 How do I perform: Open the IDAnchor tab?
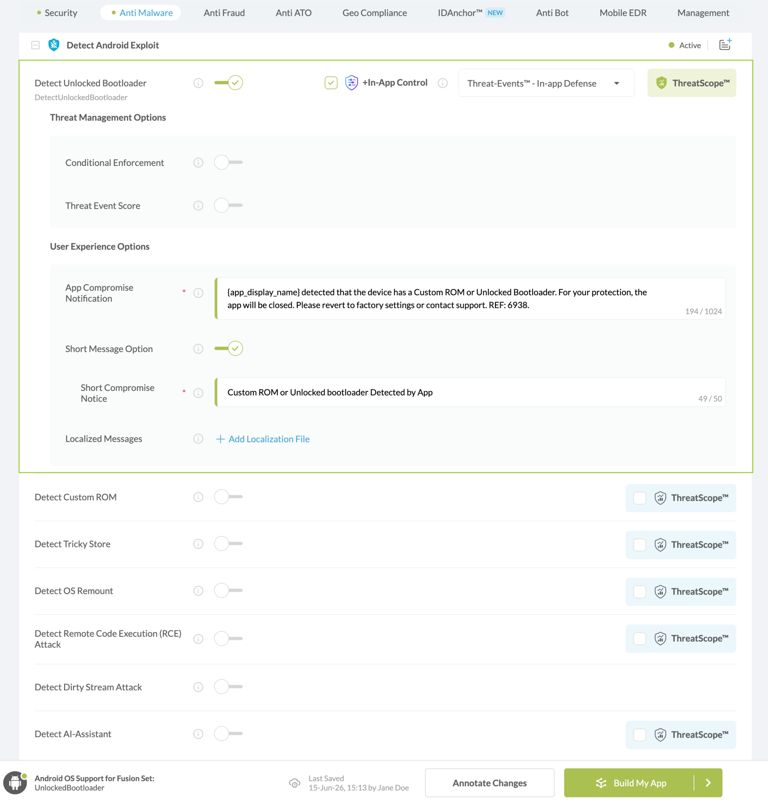[x=471, y=13]
